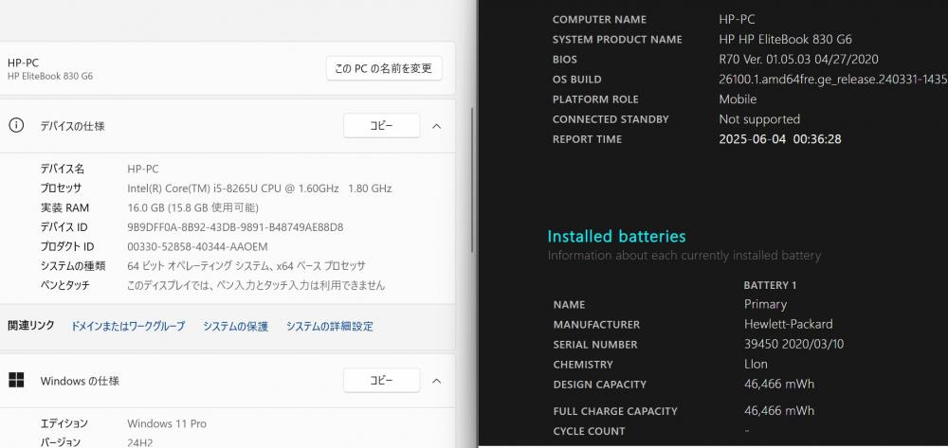Select the battery name value Primary
This screenshot has width=948, height=448.
[765, 304]
